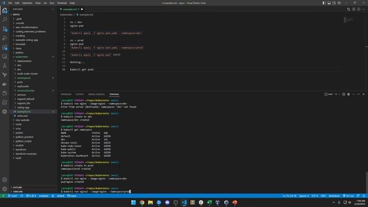
Task: Click the clock in Windows system tray
Action: pyautogui.click(x=361, y=202)
